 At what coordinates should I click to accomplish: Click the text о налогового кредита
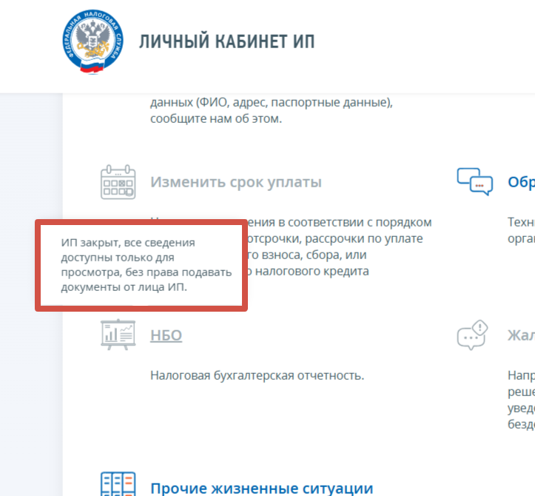[x=308, y=272]
